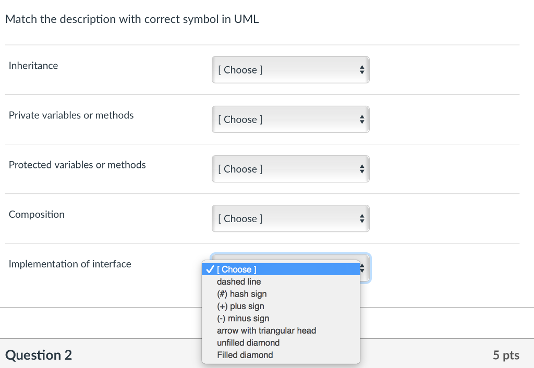534x368 pixels.
Task: Click the question prompt about matching UML symbols
Action: pyautogui.click(x=131, y=19)
